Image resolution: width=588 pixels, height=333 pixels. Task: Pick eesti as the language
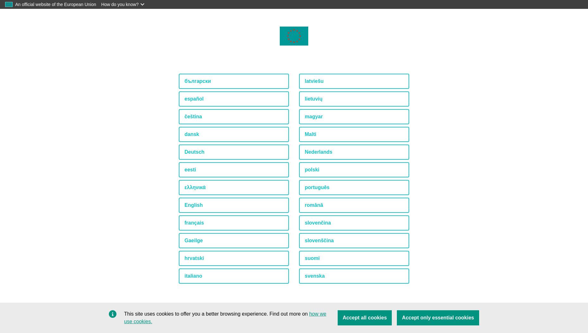[x=234, y=170]
